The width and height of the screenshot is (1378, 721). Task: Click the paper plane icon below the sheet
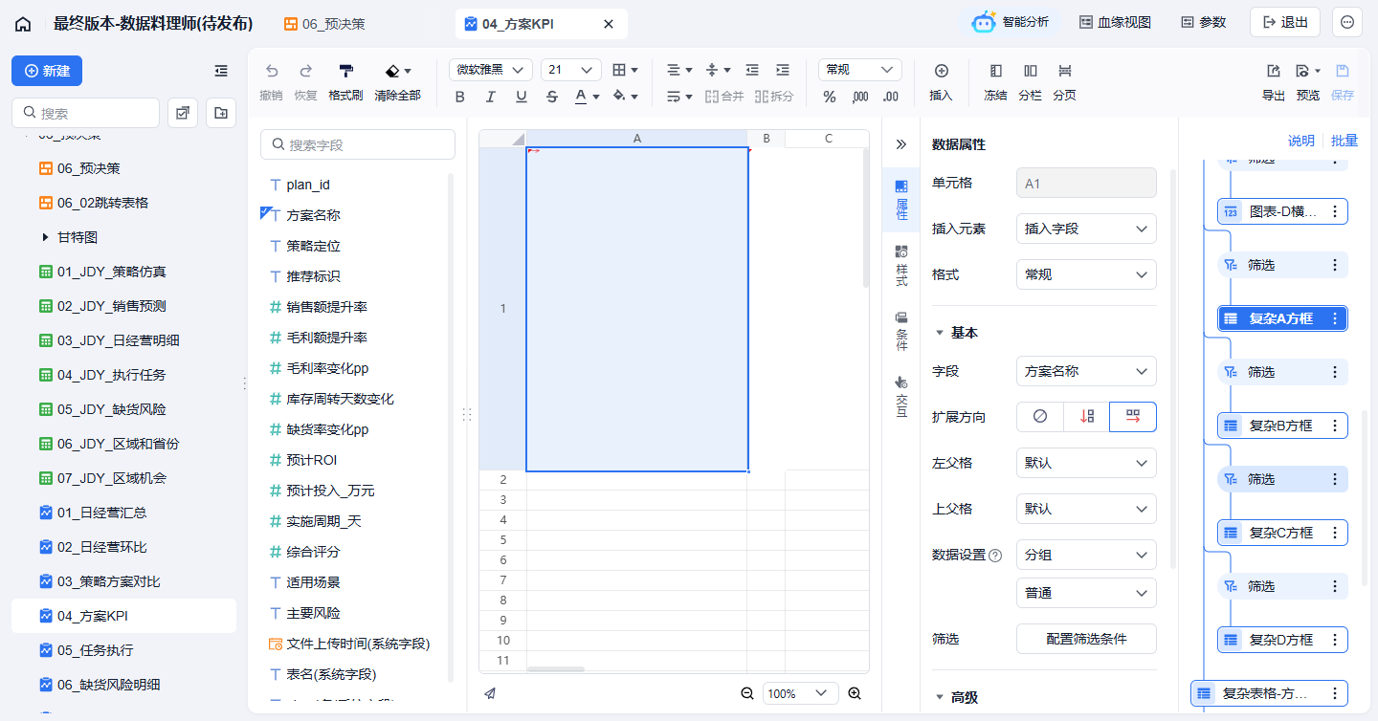490,693
